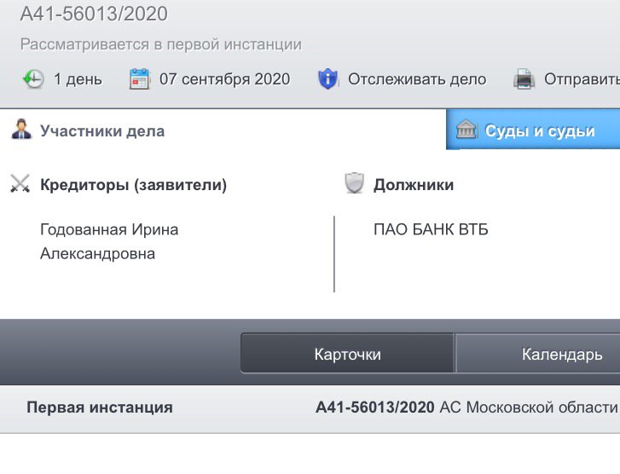This screenshot has width=620, height=474.
Task: Expand the Первая инстанция row
Action: 310,408
